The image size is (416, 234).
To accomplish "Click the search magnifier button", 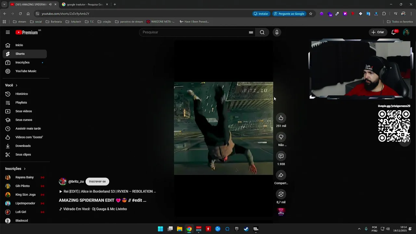I will (262, 32).
